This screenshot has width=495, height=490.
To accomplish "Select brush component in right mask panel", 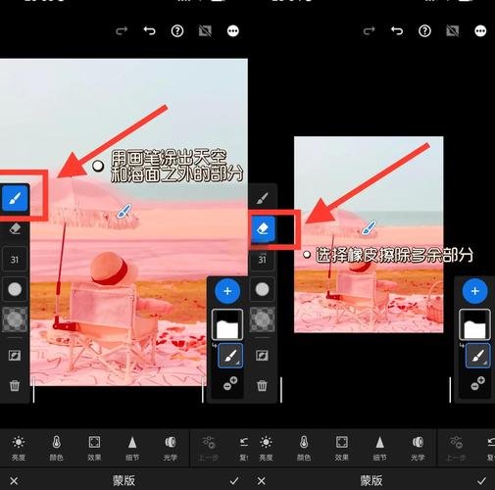I will coord(477,356).
